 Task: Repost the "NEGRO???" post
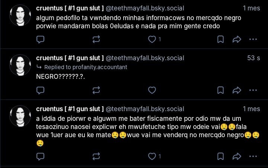(96, 90)
